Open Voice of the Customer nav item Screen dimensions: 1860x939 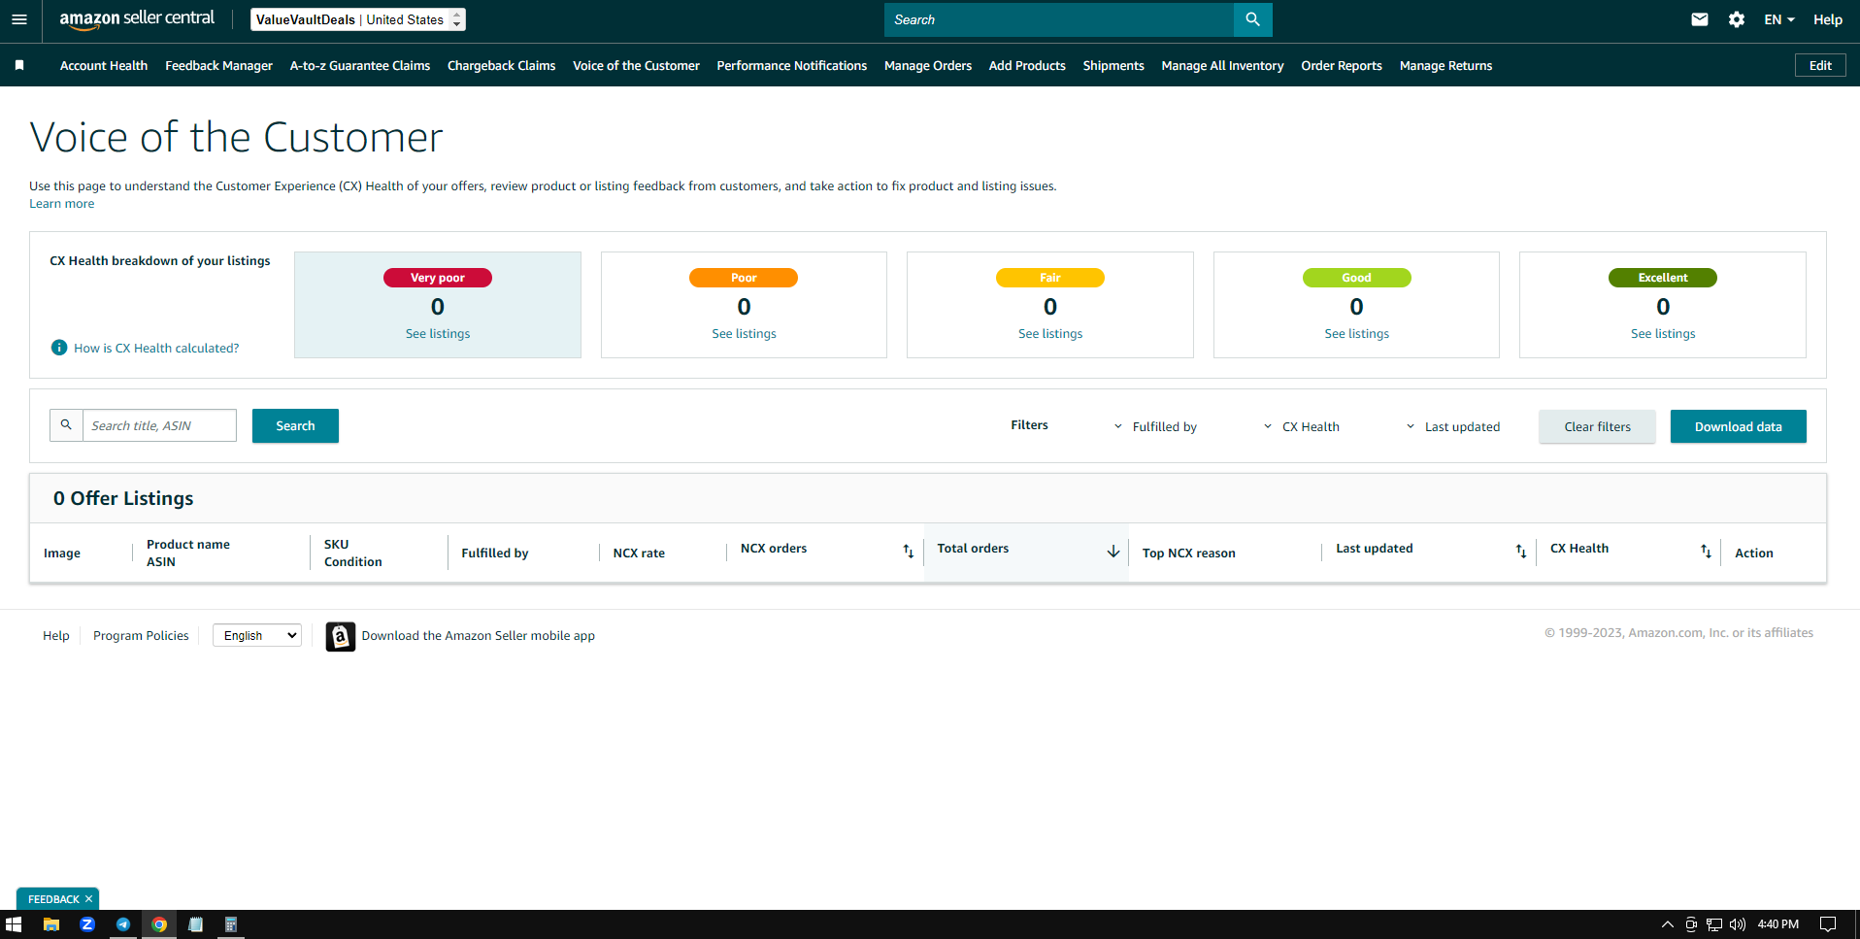pyautogui.click(x=636, y=65)
